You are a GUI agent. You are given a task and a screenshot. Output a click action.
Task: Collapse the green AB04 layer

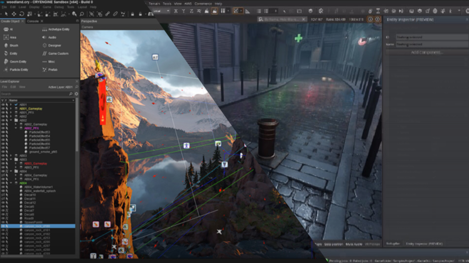[x=11, y=183]
